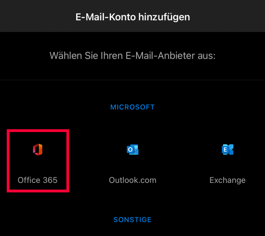
Task: Click the red-highlighted email provider icon
Action: pos(37,149)
